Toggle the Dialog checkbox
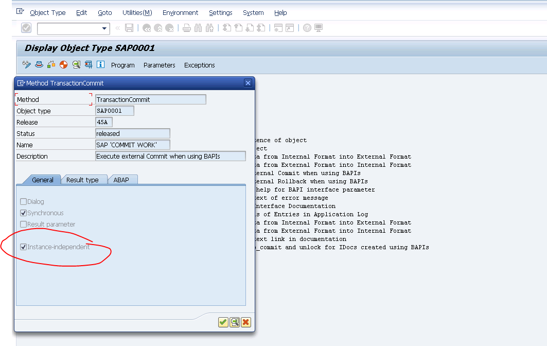Viewport: 547px width, 346px height. [23, 202]
